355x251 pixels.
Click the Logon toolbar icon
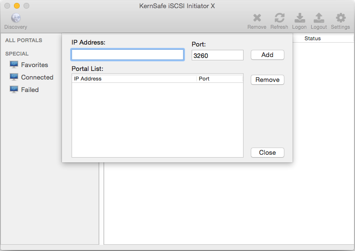pos(299,18)
